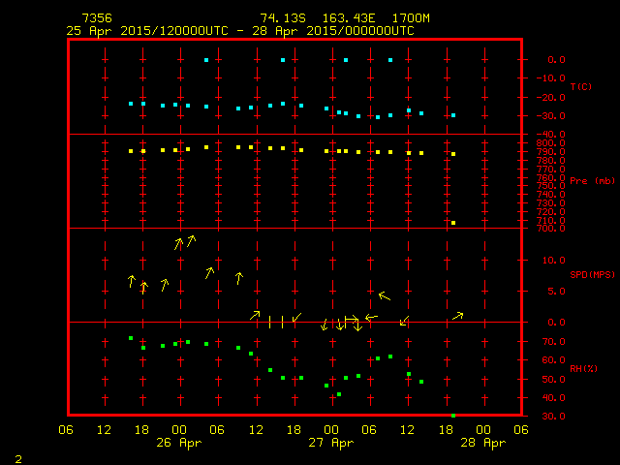Click the green humidity point on the bottom border

coord(453,416)
